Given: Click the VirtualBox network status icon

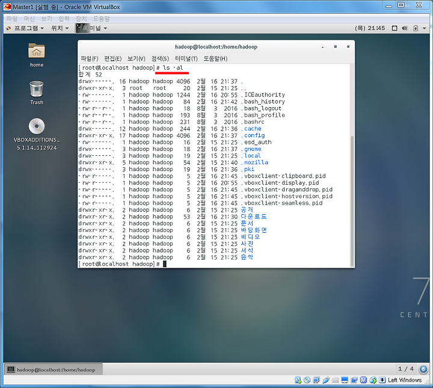Looking at the screenshot, I should [x=316, y=380].
